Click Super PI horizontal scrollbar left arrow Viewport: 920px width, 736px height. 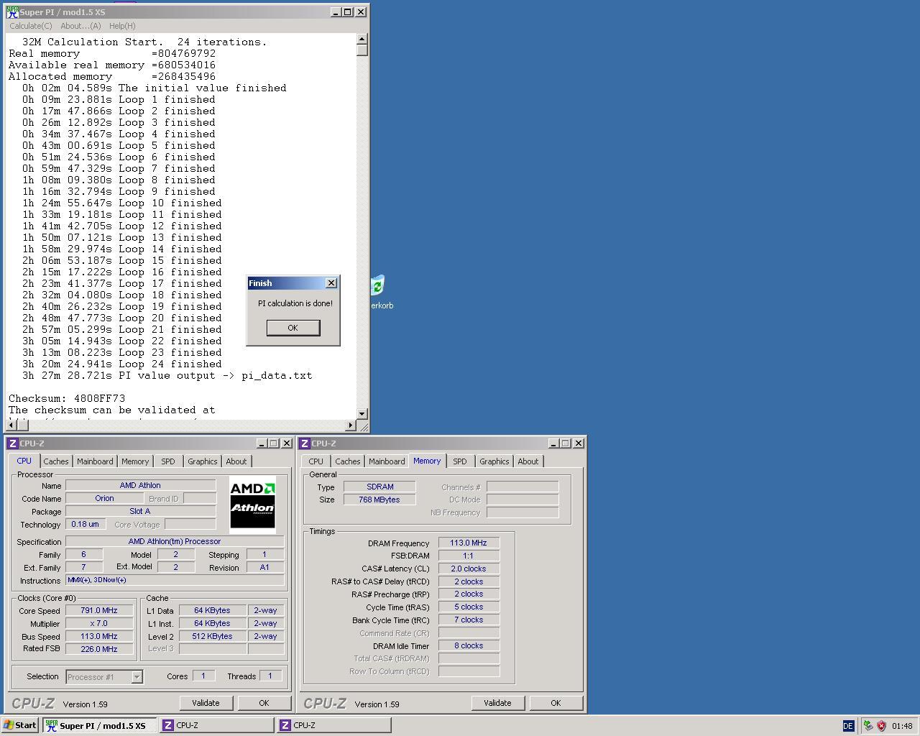coord(11,425)
